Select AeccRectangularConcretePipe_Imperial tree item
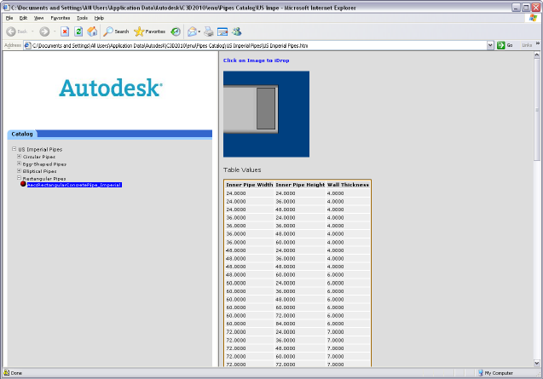 74,185
